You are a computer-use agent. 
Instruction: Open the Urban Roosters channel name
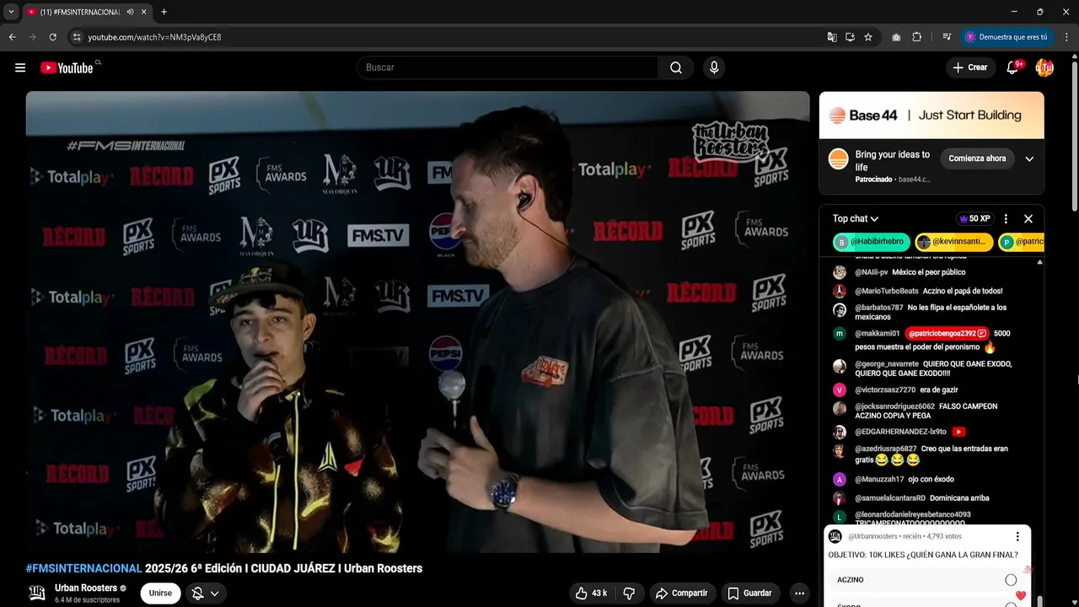pos(86,588)
